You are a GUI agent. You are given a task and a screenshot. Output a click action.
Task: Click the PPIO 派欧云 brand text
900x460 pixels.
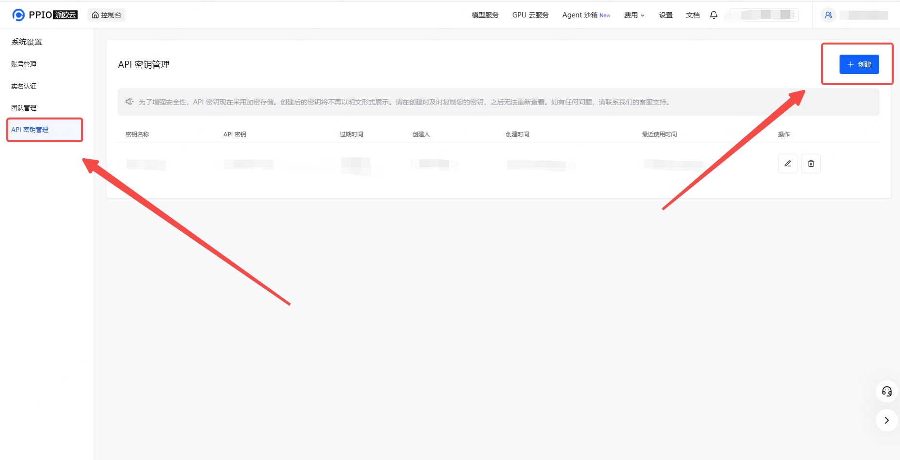click(53, 15)
